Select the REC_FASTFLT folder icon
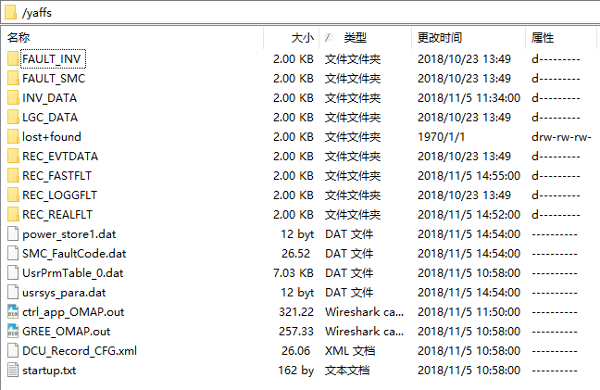This screenshot has width=600, height=390. tap(13, 176)
